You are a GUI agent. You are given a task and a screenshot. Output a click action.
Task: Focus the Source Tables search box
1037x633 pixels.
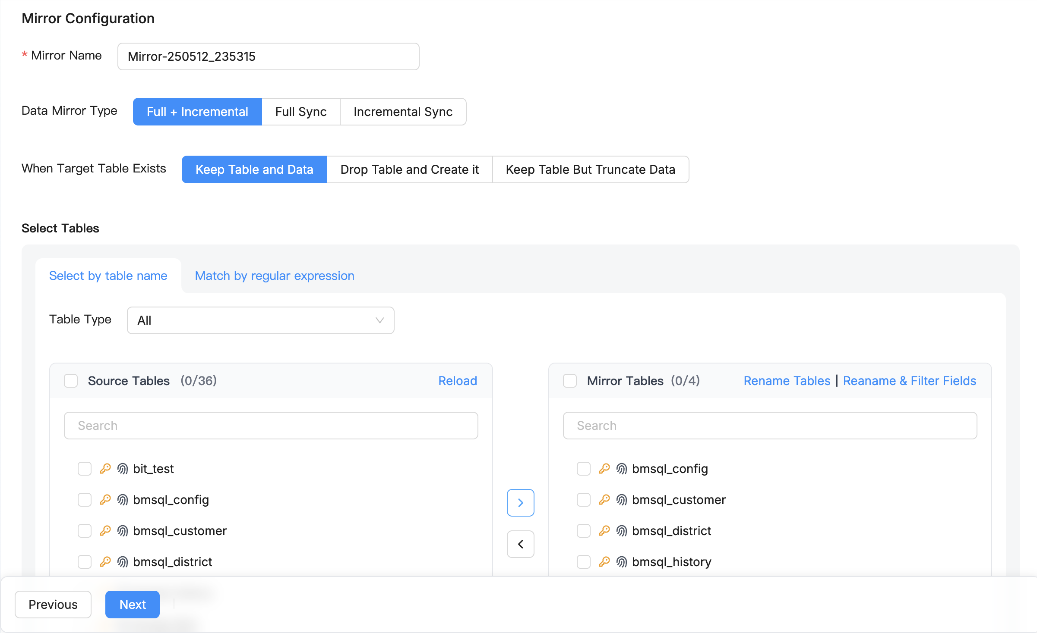click(x=271, y=426)
